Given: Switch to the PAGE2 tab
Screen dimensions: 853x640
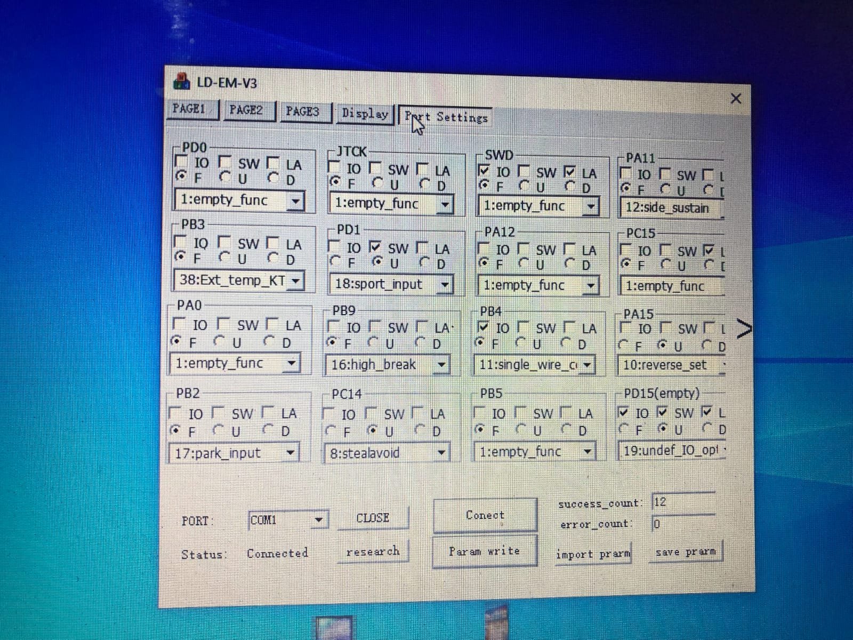Looking at the screenshot, I should tap(248, 110).
